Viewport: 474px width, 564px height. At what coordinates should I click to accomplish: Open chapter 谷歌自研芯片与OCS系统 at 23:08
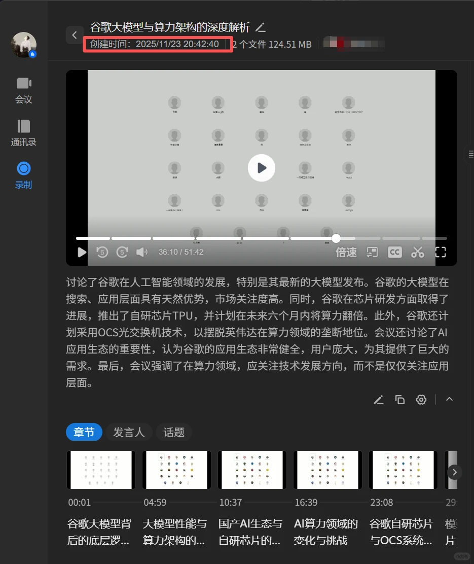click(x=403, y=470)
